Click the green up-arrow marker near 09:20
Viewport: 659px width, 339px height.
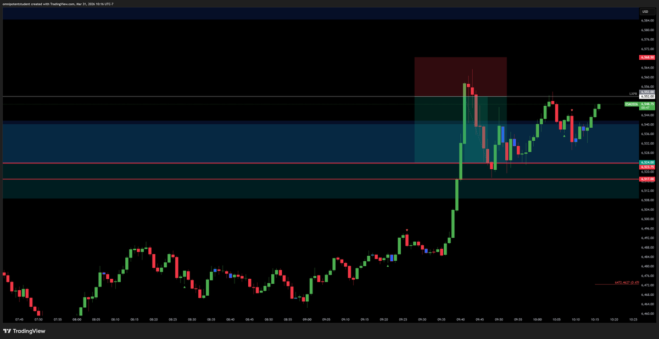[388, 266]
